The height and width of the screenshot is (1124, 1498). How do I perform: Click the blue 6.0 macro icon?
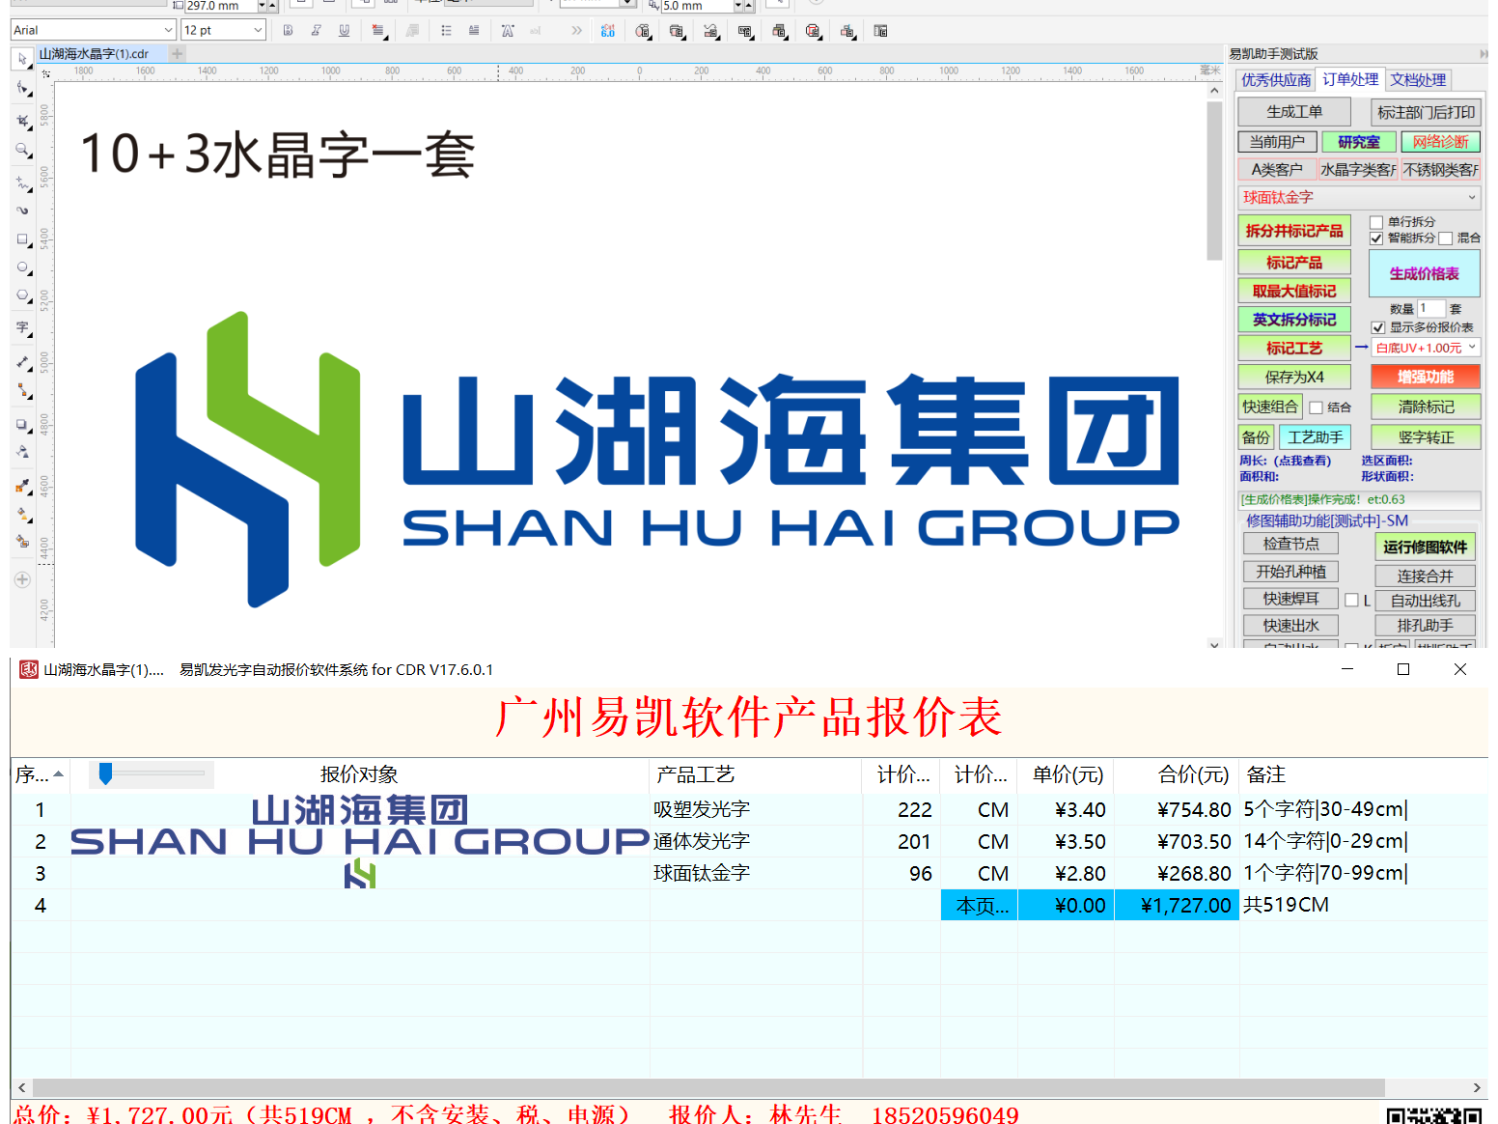click(x=607, y=31)
